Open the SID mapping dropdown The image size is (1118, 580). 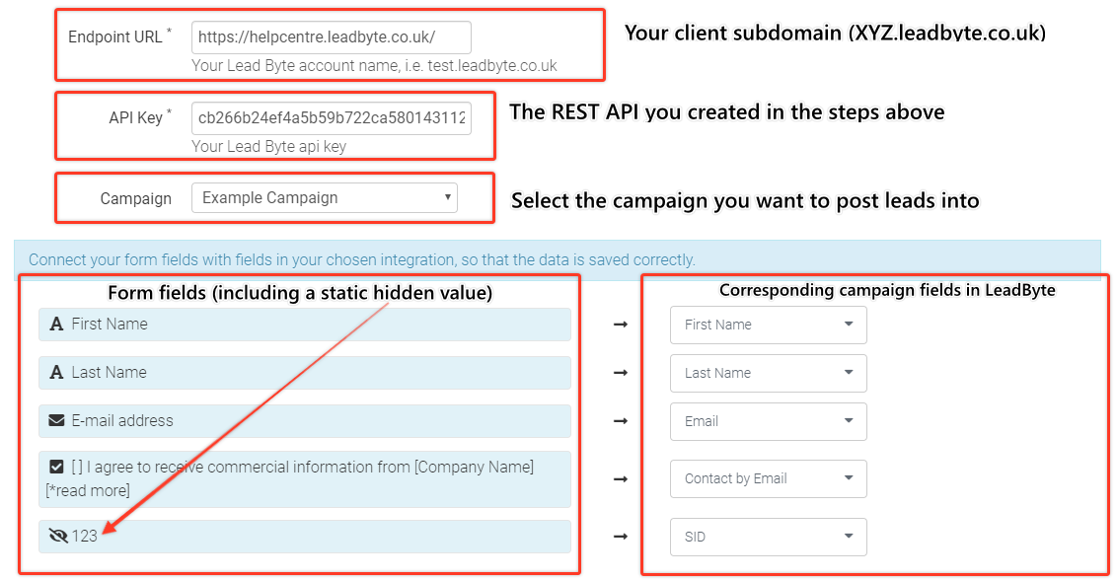point(769,538)
